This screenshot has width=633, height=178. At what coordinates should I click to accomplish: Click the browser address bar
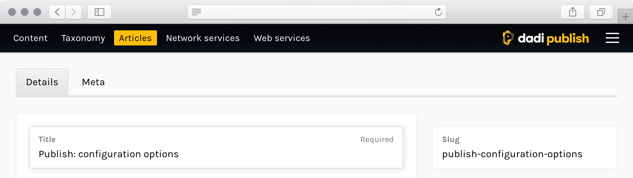pyautogui.click(x=316, y=12)
